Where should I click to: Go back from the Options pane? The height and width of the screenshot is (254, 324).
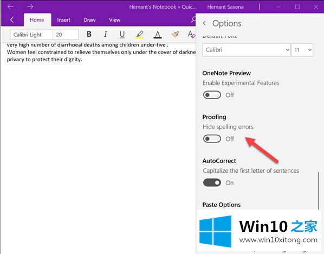(x=204, y=23)
